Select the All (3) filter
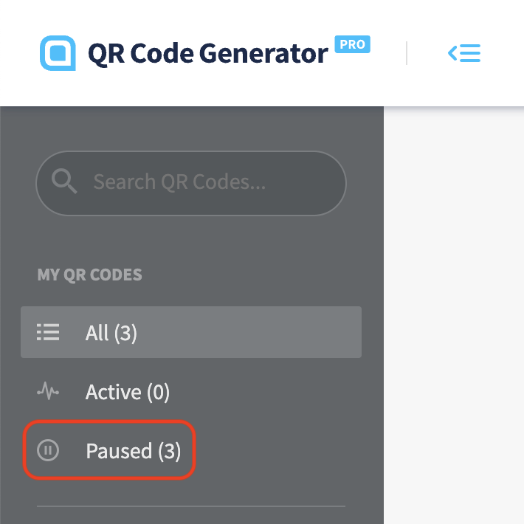Viewport: 524px width, 524px height. pos(191,332)
